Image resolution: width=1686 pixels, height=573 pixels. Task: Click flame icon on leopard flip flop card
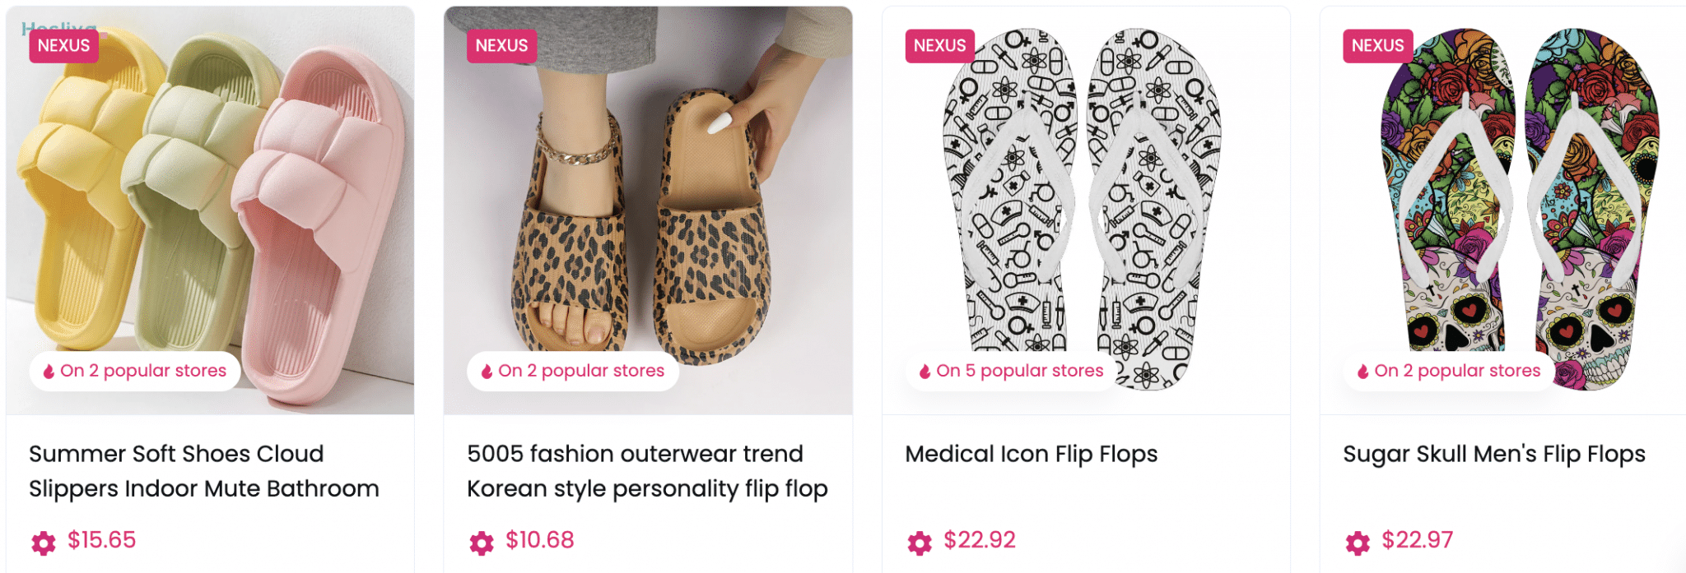pos(487,372)
